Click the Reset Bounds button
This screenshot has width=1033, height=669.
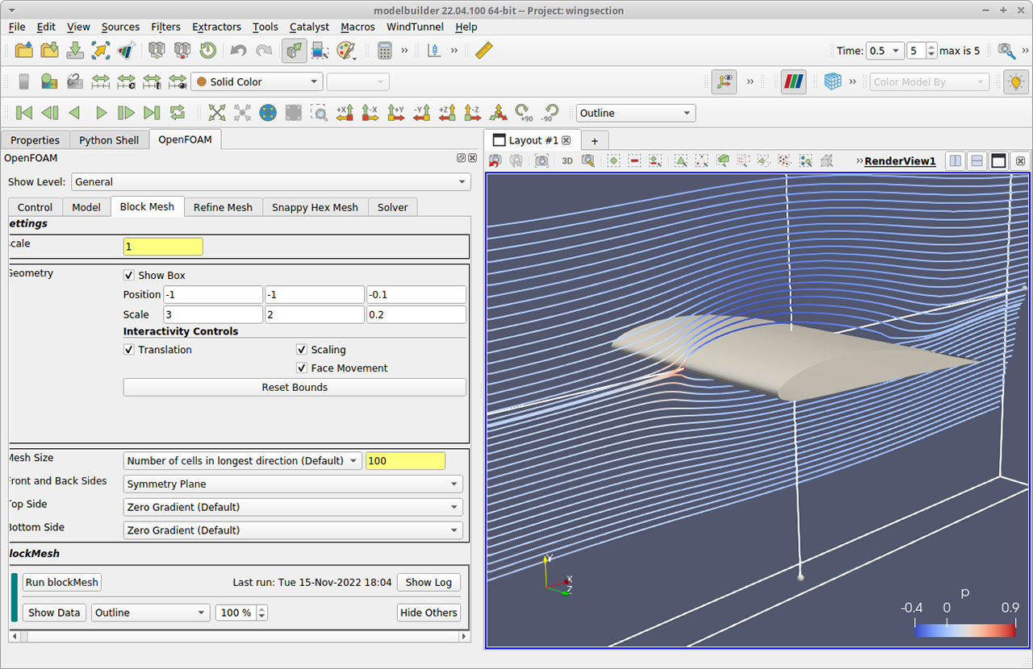point(294,387)
